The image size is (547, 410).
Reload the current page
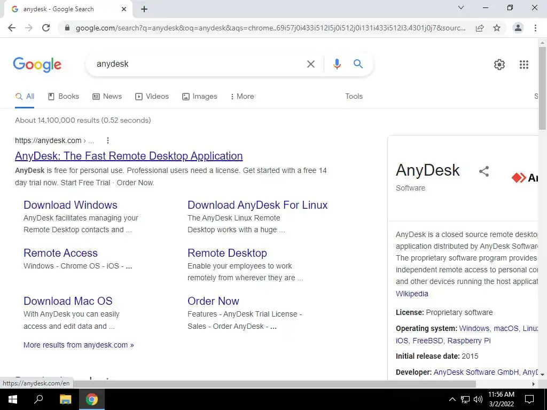46,28
